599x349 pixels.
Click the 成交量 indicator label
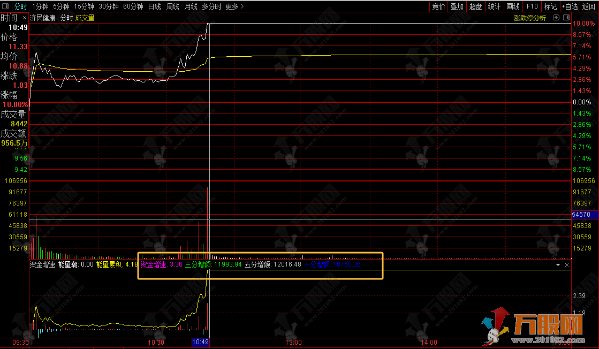coord(85,18)
